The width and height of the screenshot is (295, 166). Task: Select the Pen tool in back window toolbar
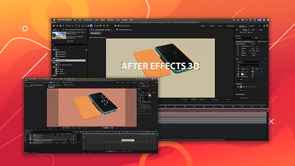88,26
